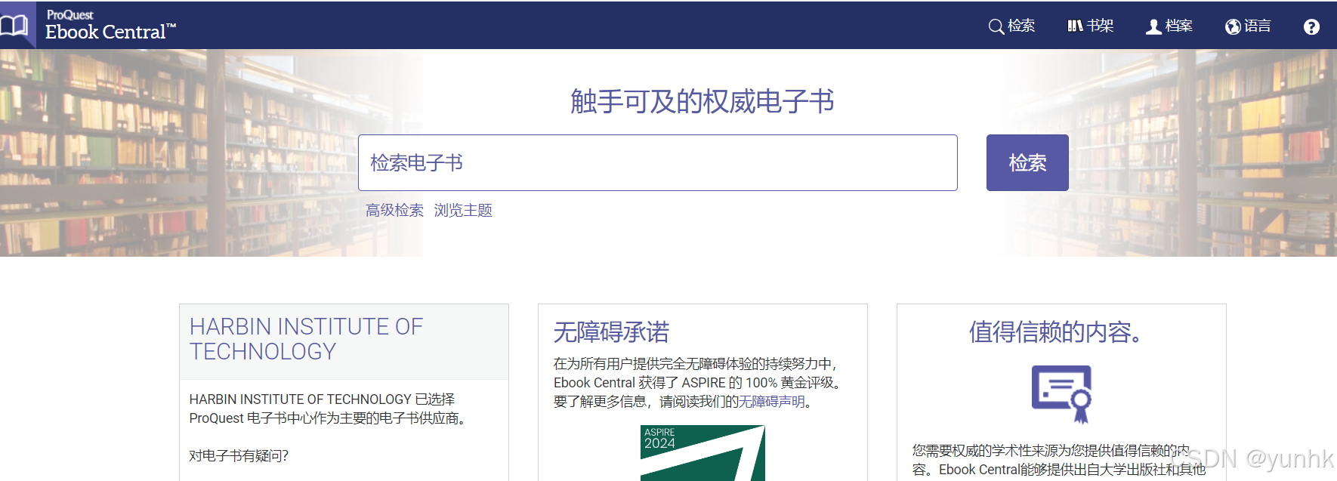Click the certificate ribbon icon
The image size is (1337, 481).
pos(1061,394)
